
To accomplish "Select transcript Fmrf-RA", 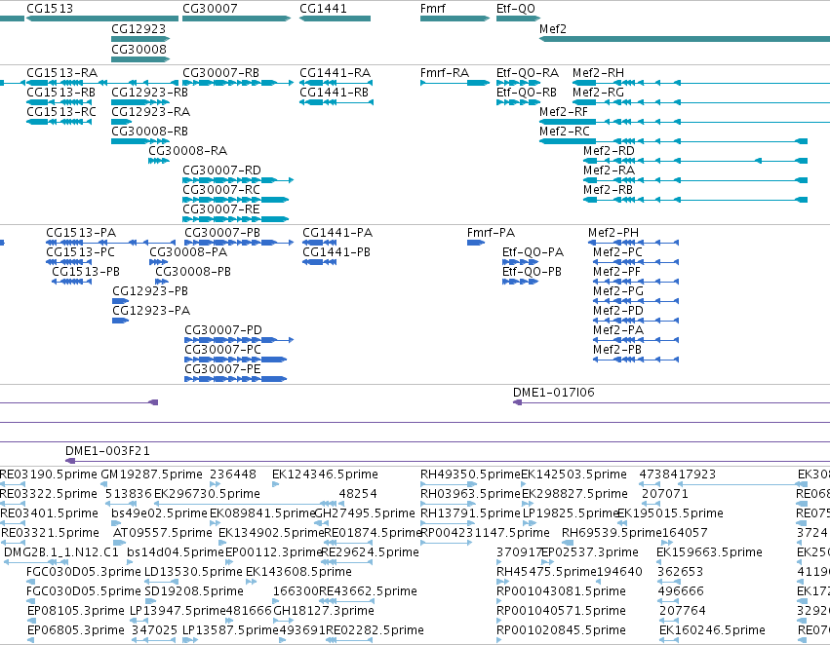I will tap(445, 72).
